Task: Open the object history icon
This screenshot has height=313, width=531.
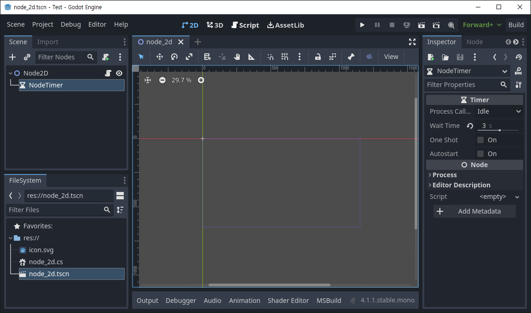Action: [519, 57]
